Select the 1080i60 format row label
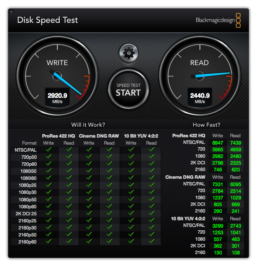This screenshot has width=257, height=266. click(28, 178)
